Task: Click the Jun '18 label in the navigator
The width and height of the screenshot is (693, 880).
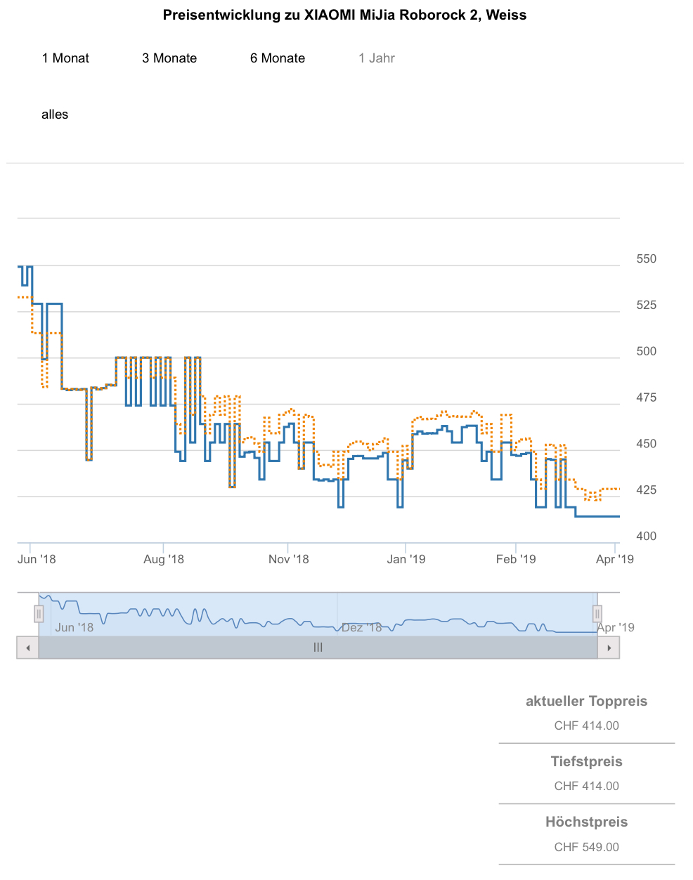Action: tap(74, 627)
